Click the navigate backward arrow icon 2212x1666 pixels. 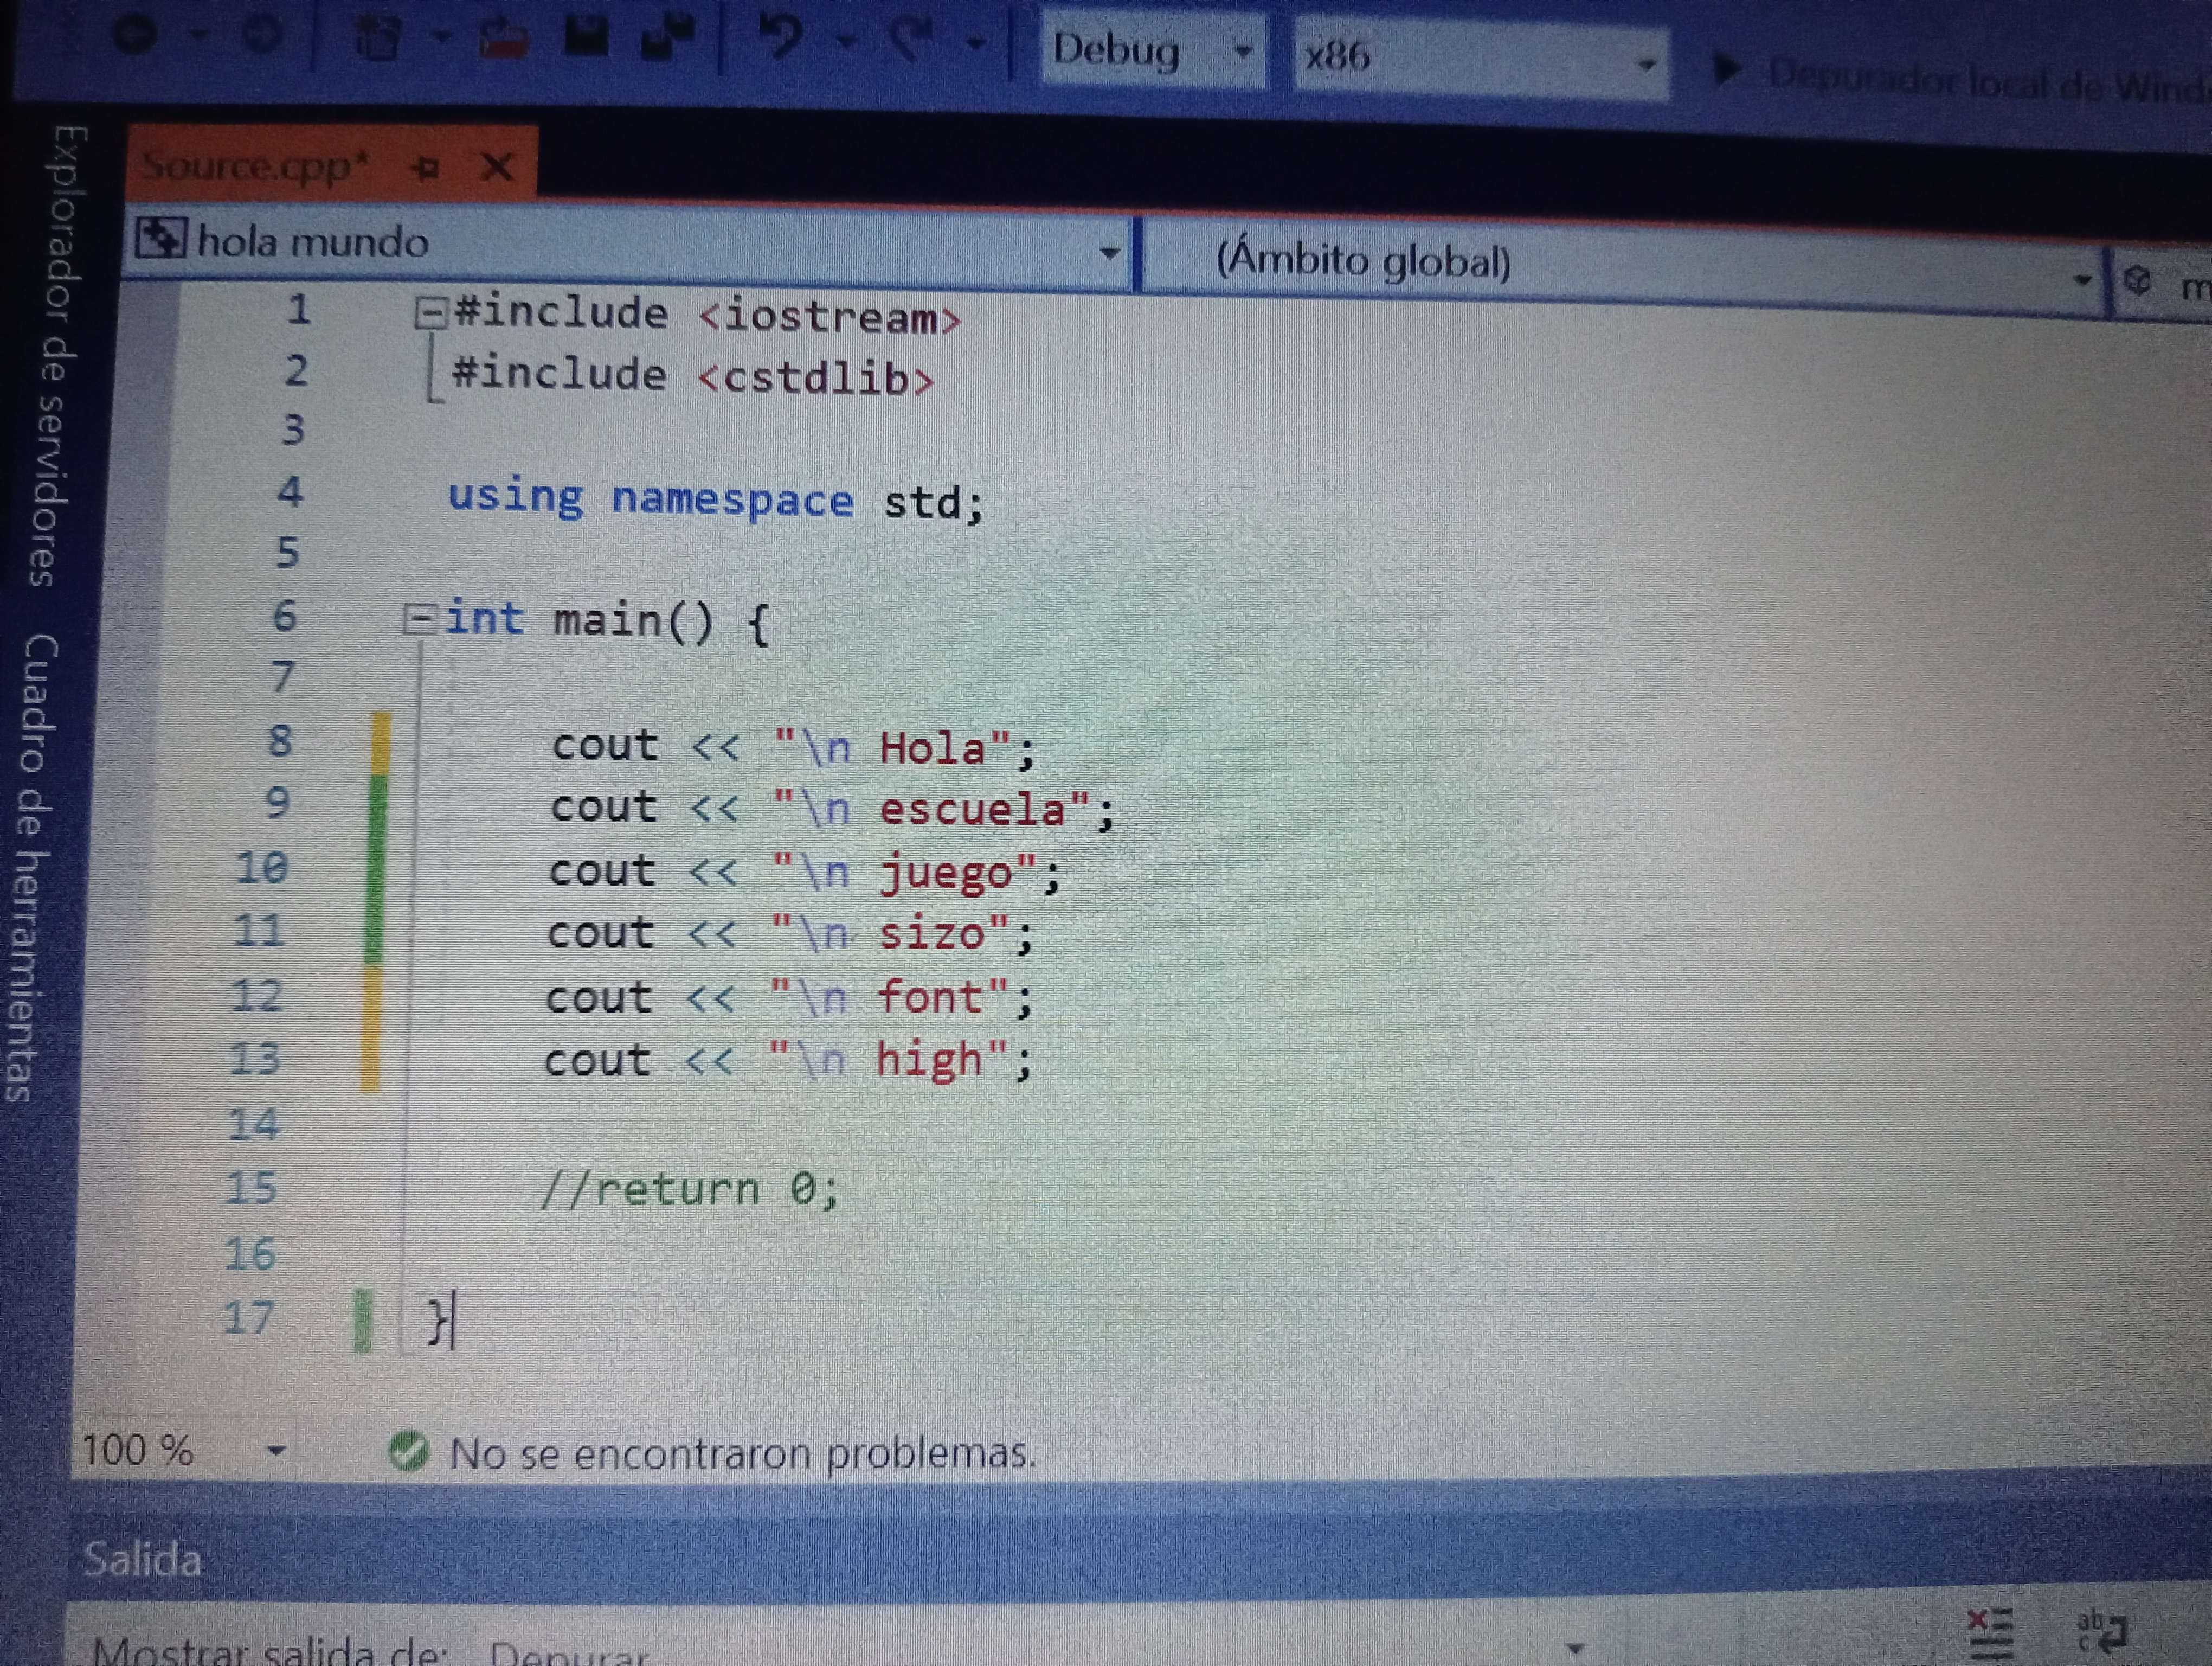tap(137, 36)
